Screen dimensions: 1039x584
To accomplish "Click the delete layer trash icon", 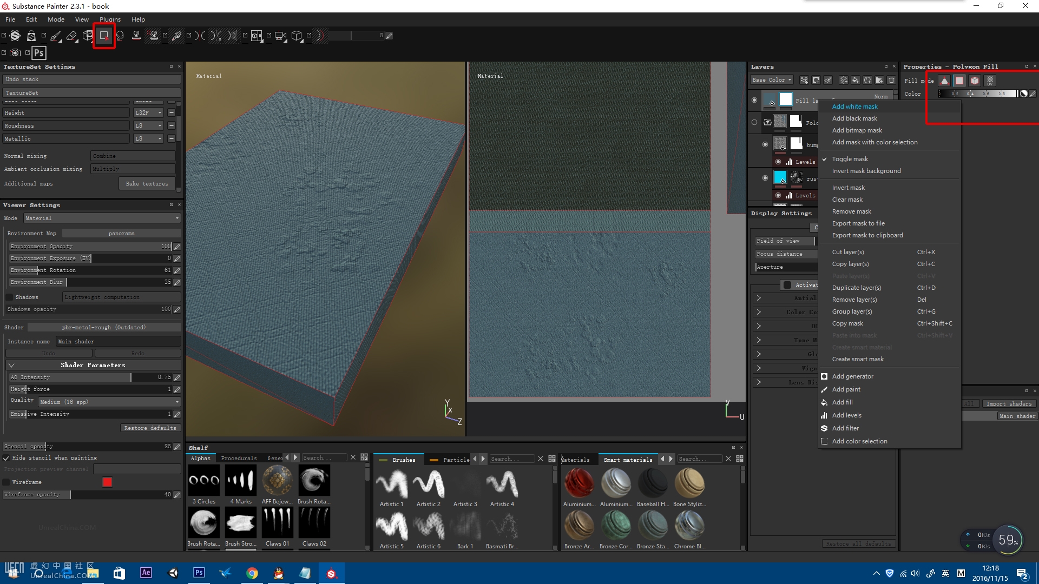I will (x=891, y=80).
